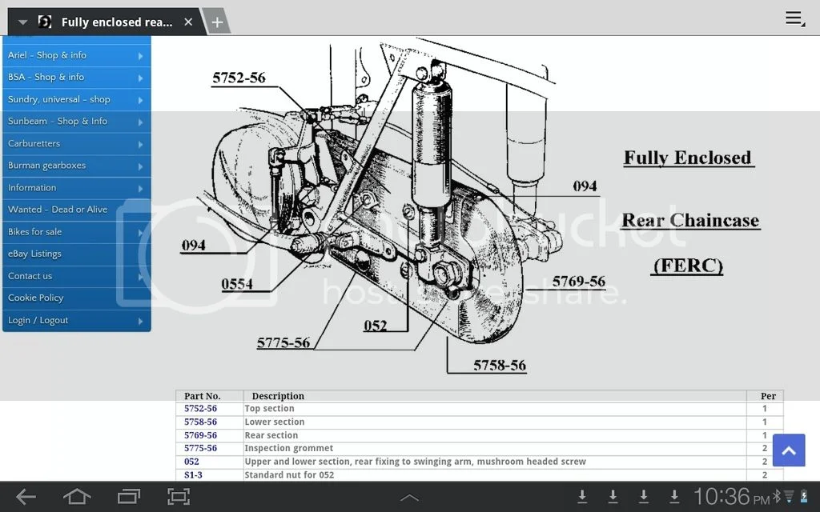This screenshot has width=820, height=512.
Task: Tap the first download notification icon
Action: coord(582,497)
